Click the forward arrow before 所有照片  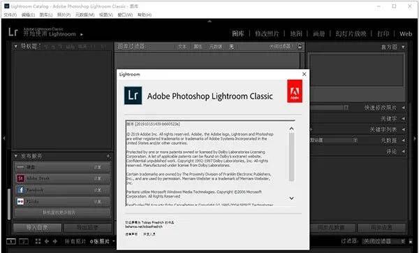55,241
